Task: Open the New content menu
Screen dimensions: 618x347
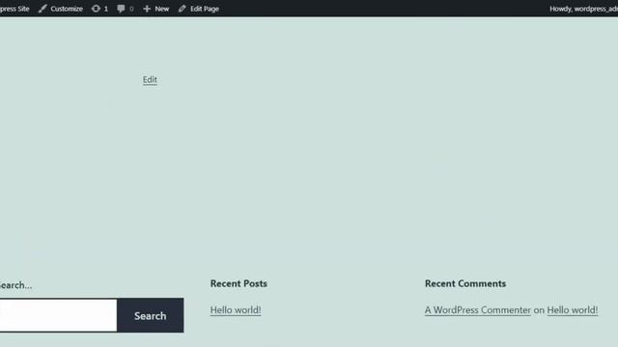Action: pyautogui.click(x=156, y=9)
